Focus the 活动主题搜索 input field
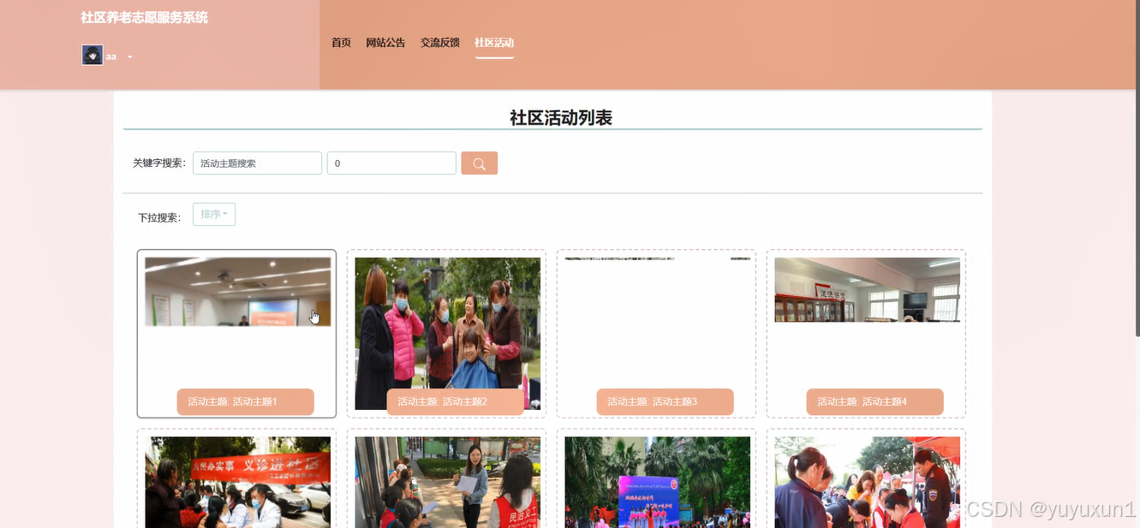This screenshot has height=528, width=1140. [257, 163]
